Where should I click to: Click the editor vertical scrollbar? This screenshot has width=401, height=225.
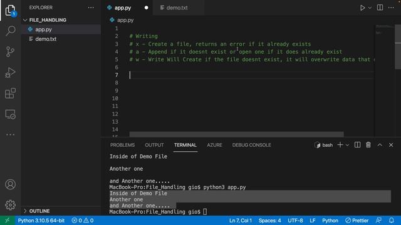pyautogui.click(x=398, y=47)
